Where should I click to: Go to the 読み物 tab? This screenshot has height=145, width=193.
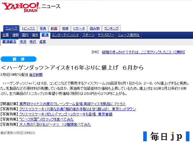coord(94,28)
